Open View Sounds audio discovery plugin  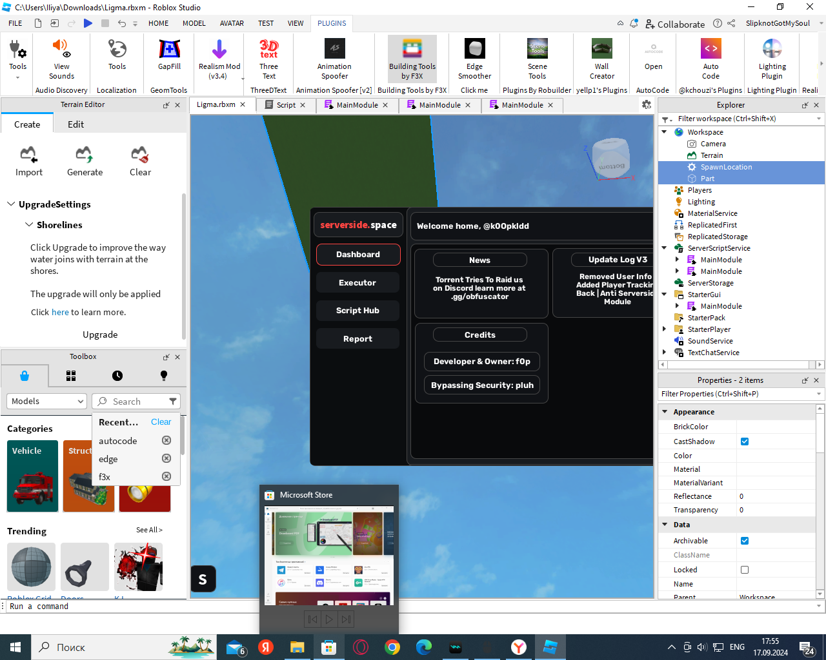point(61,58)
